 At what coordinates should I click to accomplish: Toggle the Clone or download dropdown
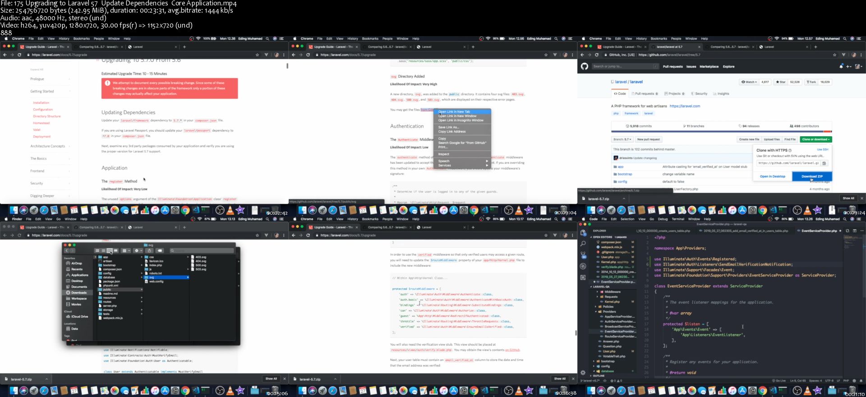tap(815, 139)
